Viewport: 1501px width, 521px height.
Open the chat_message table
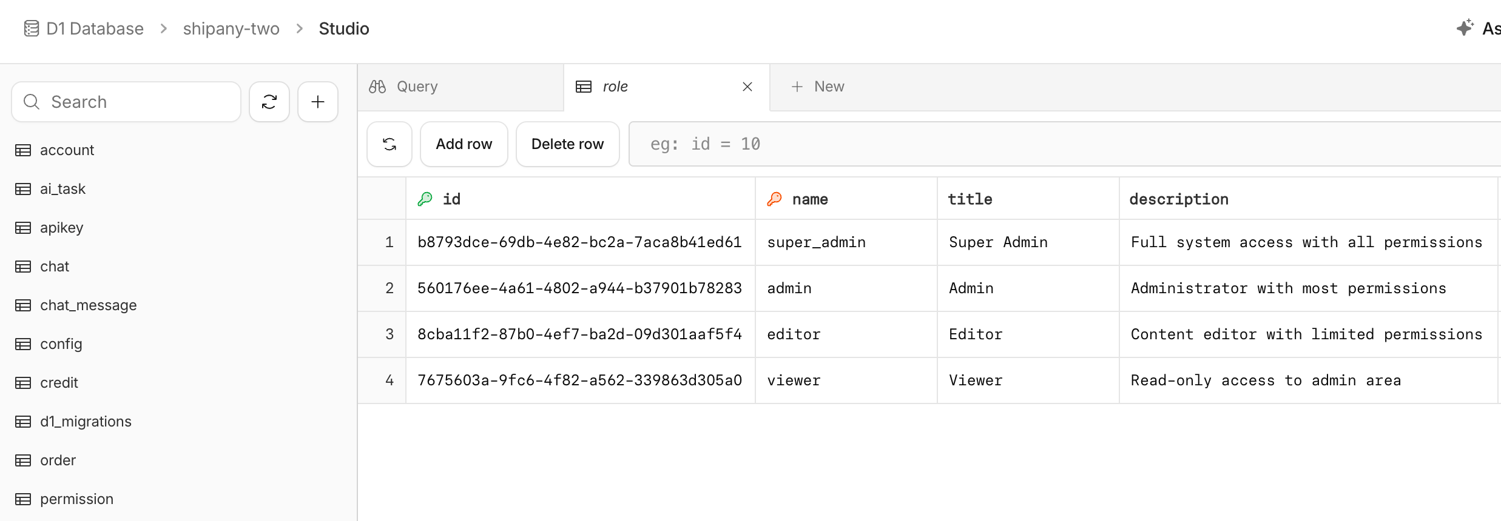[88, 305]
